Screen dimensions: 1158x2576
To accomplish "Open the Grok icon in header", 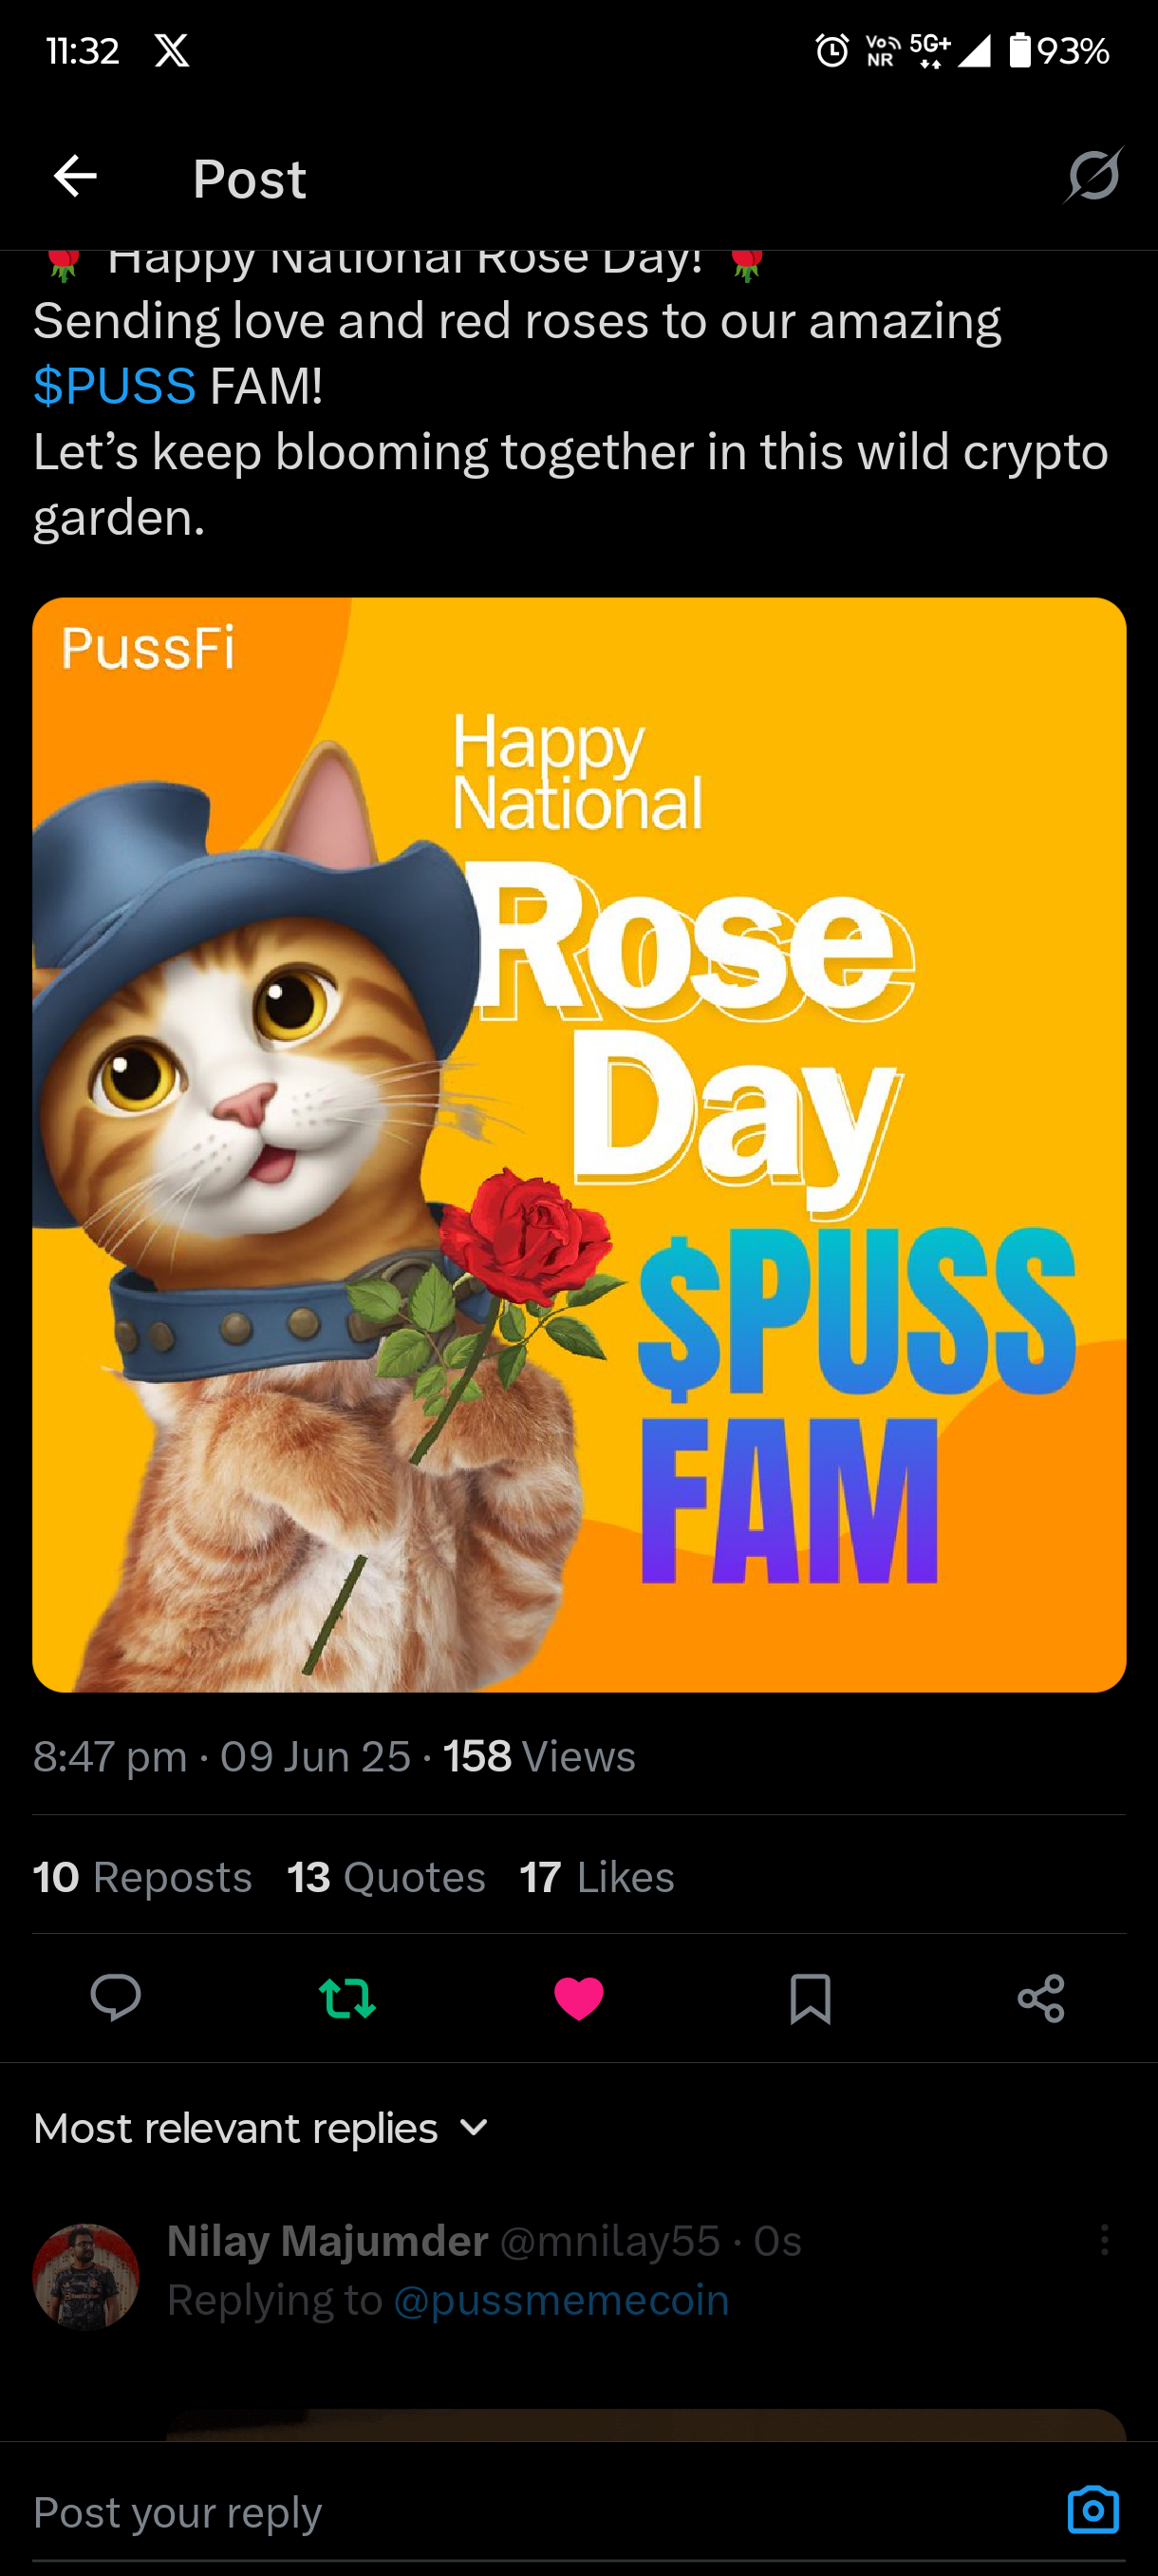I will pos(1093,176).
